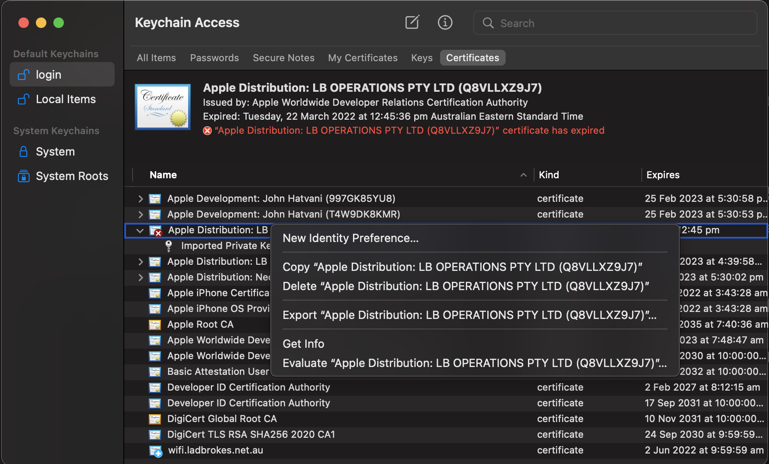Click into the Search field
This screenshot has height=464, width=769.
pos(615,23)
